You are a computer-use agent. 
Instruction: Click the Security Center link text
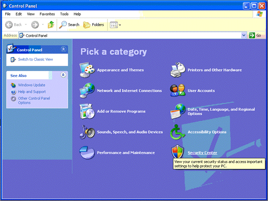(x=202, y=153)
